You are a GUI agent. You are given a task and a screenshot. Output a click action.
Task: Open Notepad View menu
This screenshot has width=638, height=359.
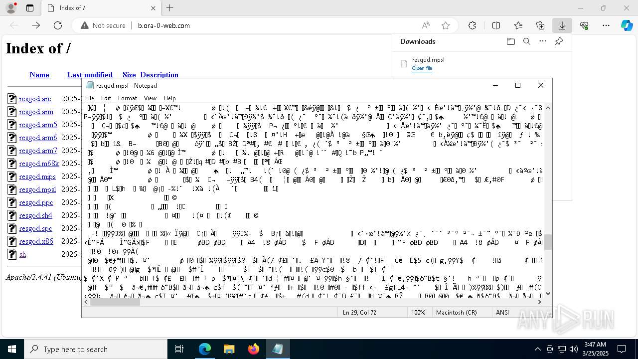150,98
